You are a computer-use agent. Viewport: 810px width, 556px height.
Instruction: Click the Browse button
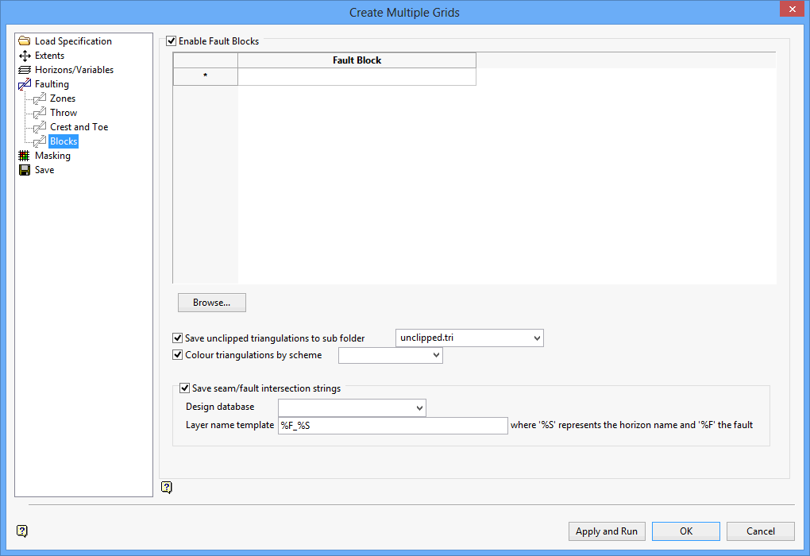coord(211,303)
